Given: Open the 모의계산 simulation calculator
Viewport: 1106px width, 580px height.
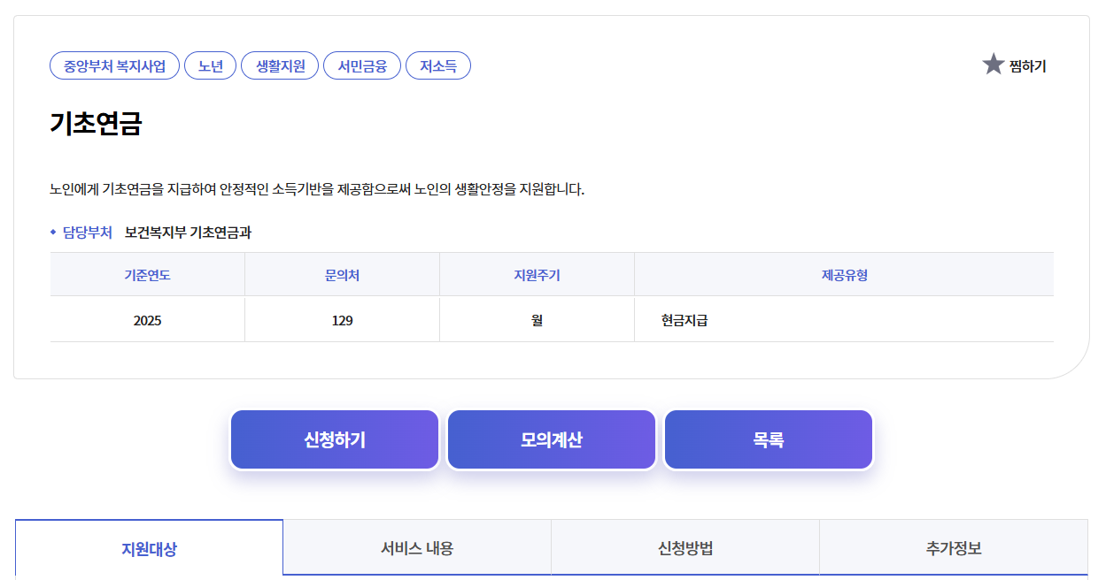Looking at the screenshot, I should (x=551, y=439).
